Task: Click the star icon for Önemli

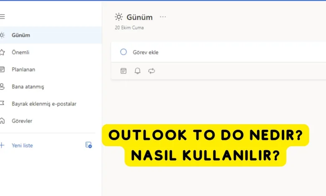Action: (3, 53)
